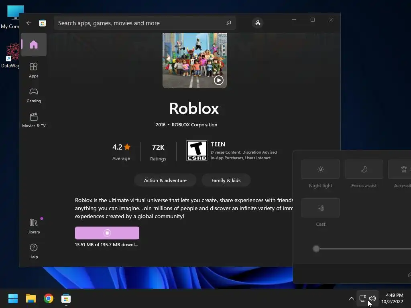Toggle Accessibility tile in quick settings
Screen dimensions: 411x308
point(399,169)
